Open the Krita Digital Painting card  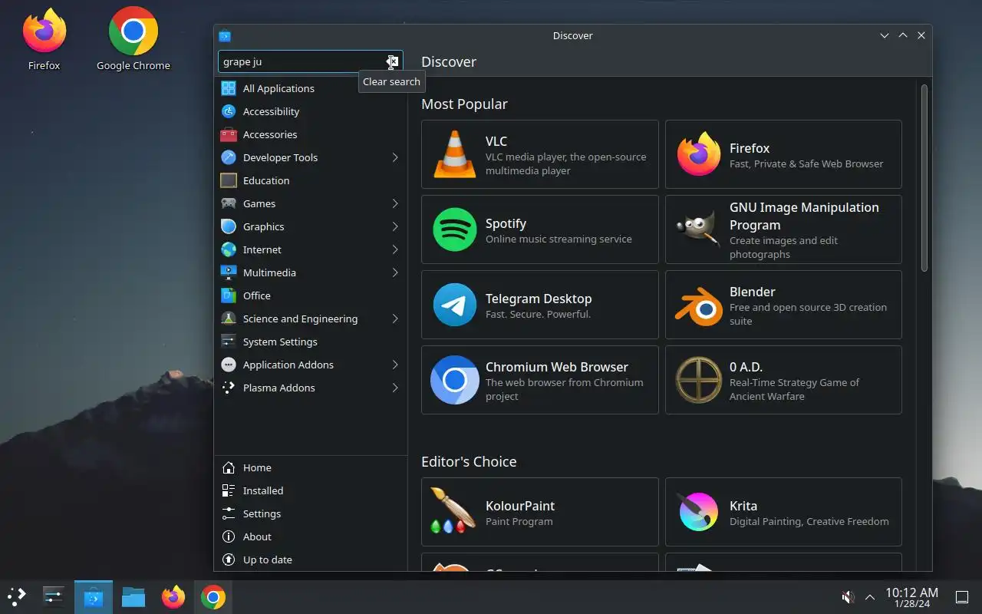(783, 512)
